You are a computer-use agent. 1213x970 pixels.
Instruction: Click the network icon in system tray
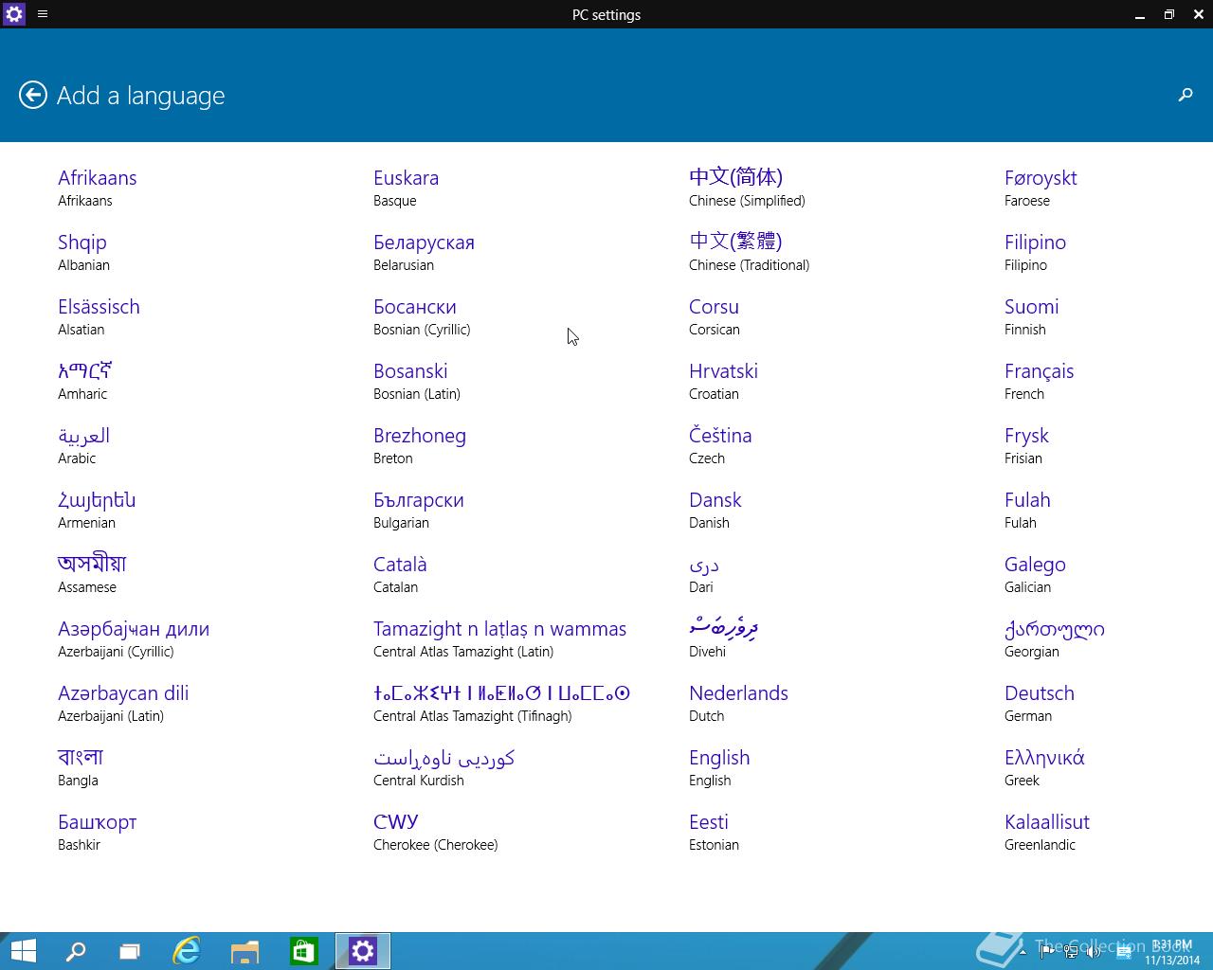coord(1070,952)
